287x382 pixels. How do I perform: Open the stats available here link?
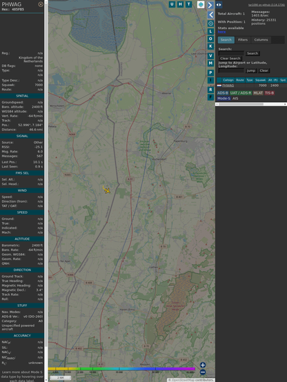(221, 32)
